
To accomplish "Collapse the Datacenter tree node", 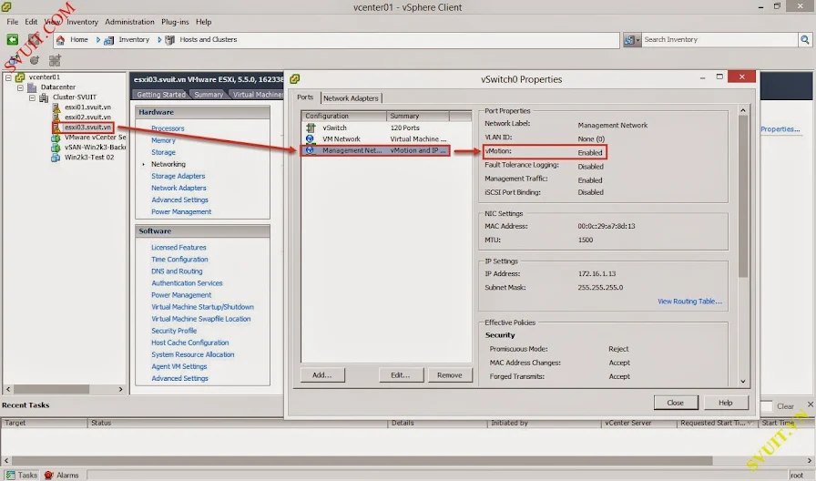I will point(20,87).
